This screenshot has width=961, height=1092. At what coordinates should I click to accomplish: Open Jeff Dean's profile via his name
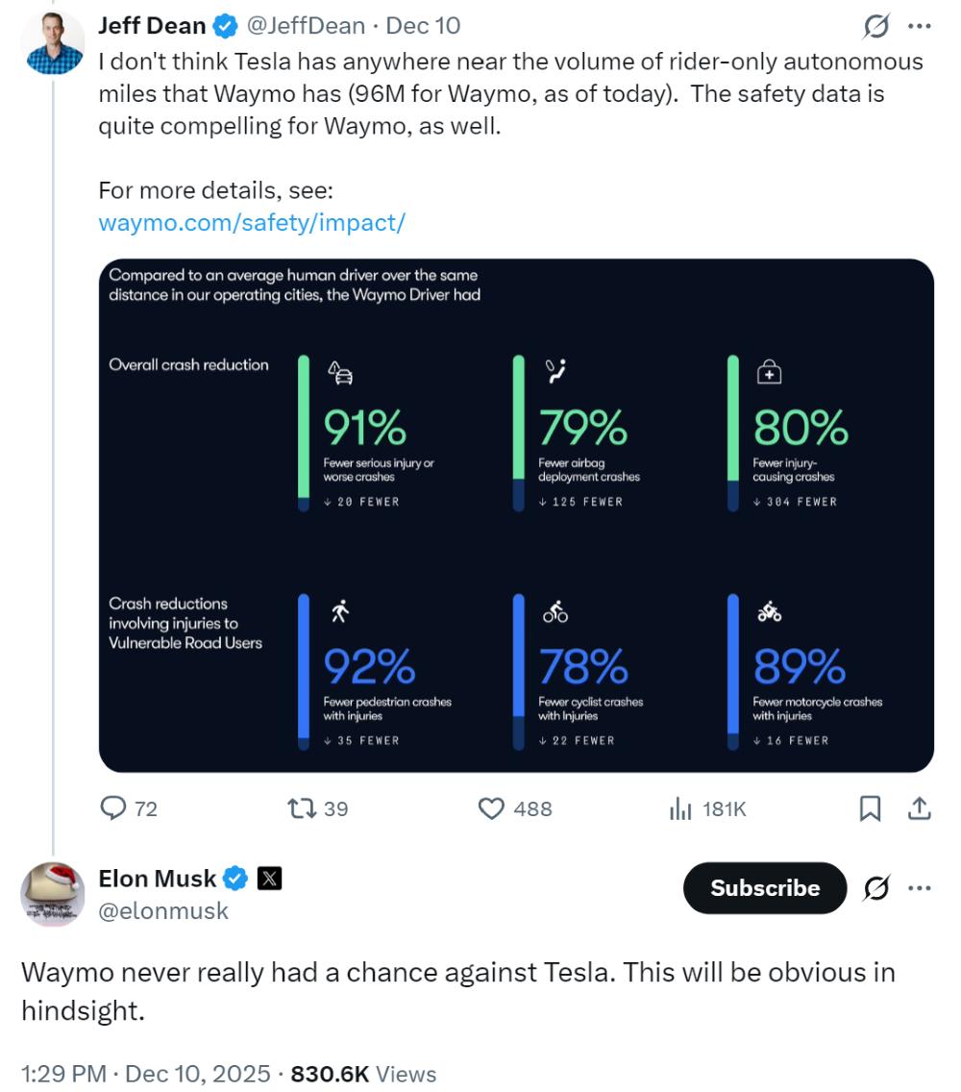[150, 25]
